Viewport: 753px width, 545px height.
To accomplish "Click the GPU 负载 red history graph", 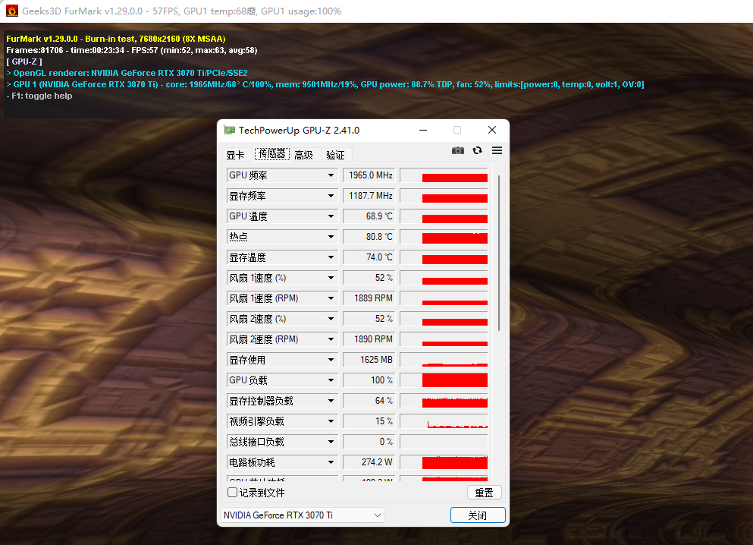I will click(x=444, y=380).
